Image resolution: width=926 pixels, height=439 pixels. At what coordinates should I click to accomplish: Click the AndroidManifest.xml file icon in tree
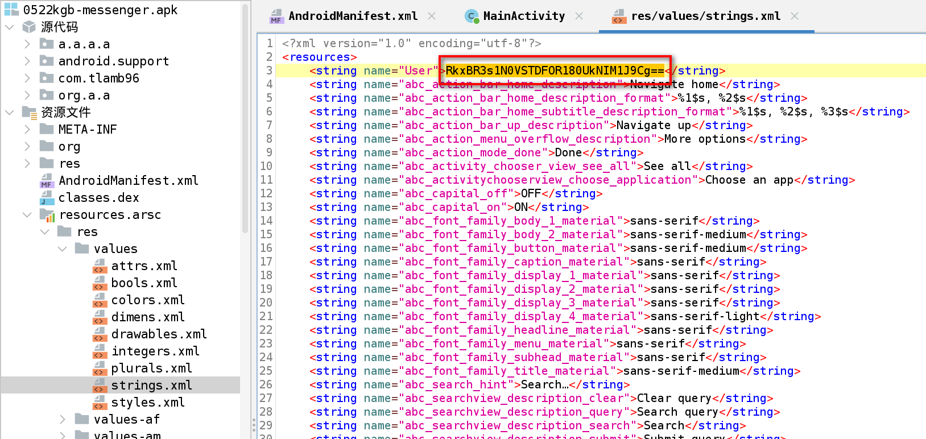47,180
